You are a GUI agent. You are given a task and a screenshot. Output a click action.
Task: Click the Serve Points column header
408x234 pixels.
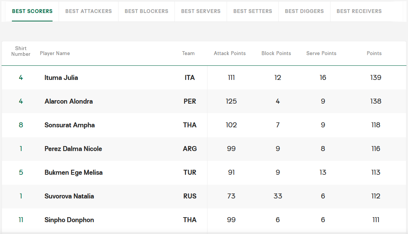tap(321, 54)
